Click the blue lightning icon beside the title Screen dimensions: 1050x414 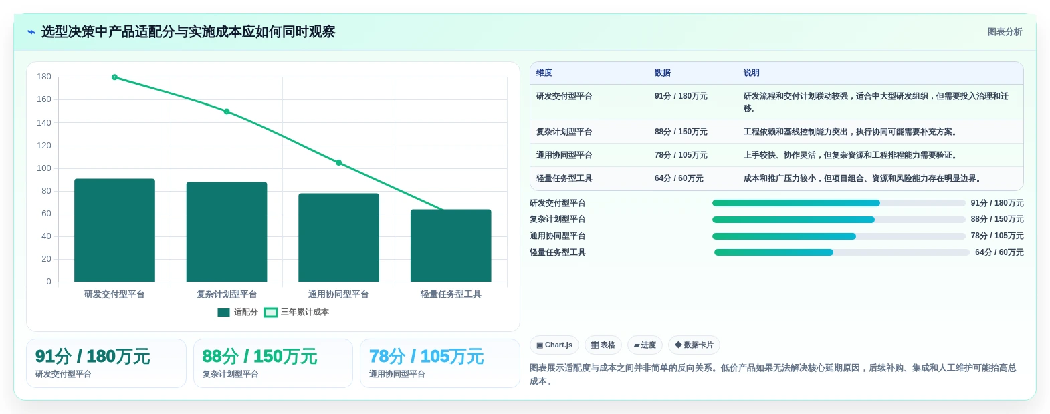(x=31, y=32)
